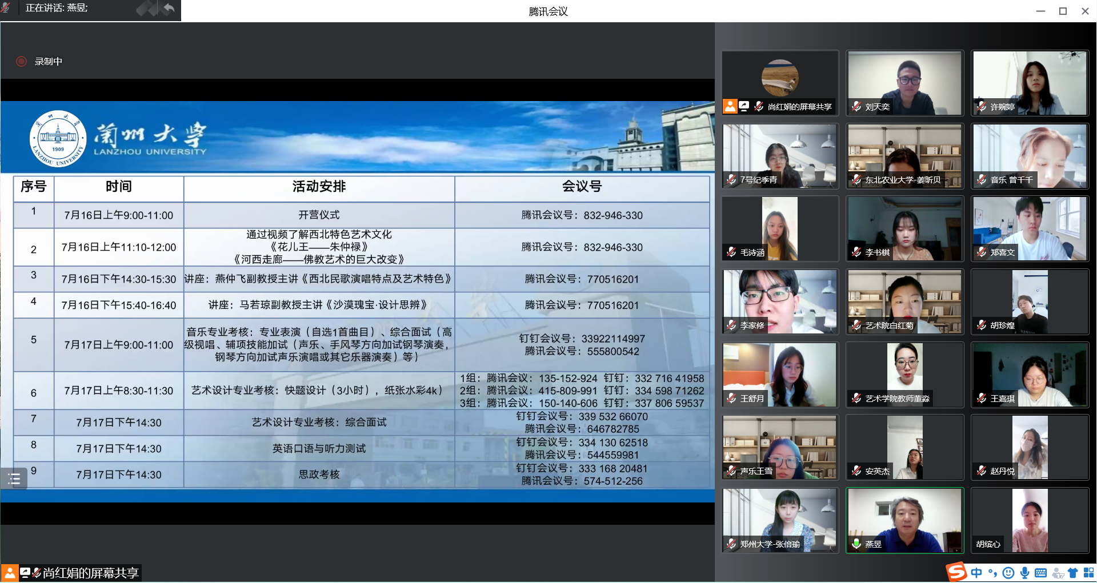Click the 录制中 recording label
This screenshot has height=583, width=1097.
(49, 61)
